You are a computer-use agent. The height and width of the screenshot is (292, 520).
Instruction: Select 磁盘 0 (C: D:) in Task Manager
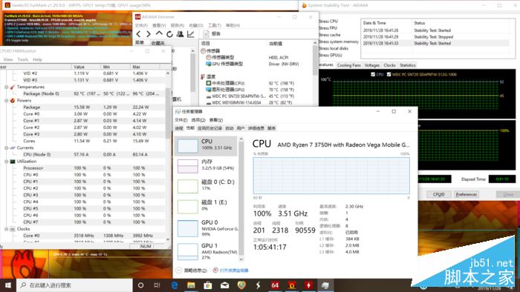tap(206, 185)
